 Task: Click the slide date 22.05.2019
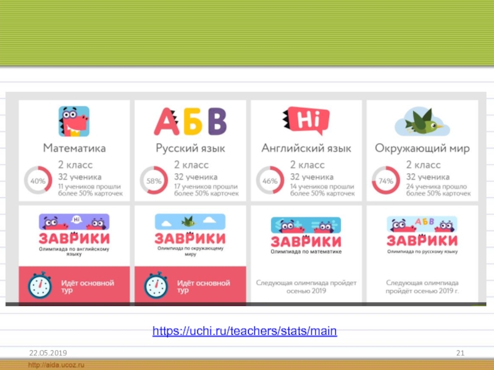click(x=48, y=353)
